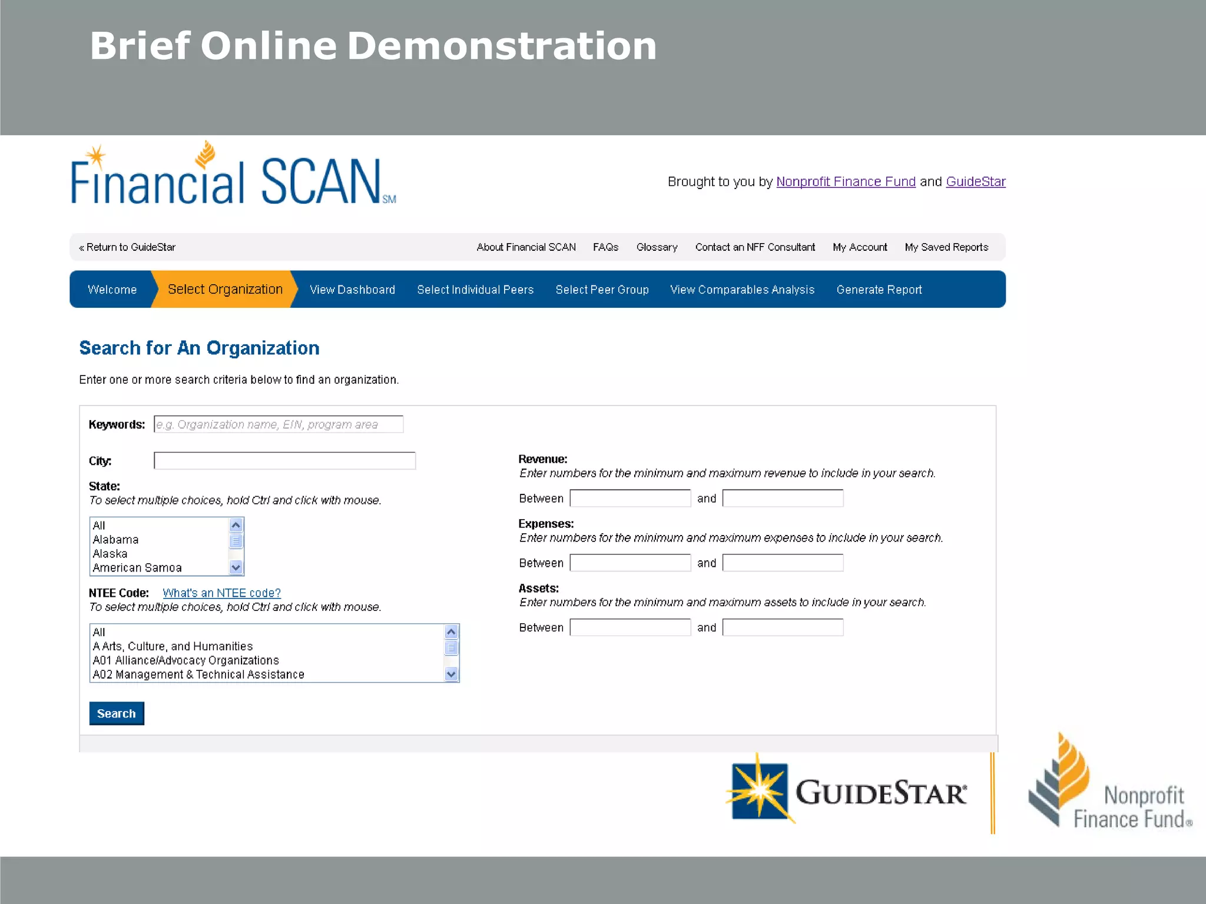
Task: Open the Generate Report step
Action: (x=879, y=290)
